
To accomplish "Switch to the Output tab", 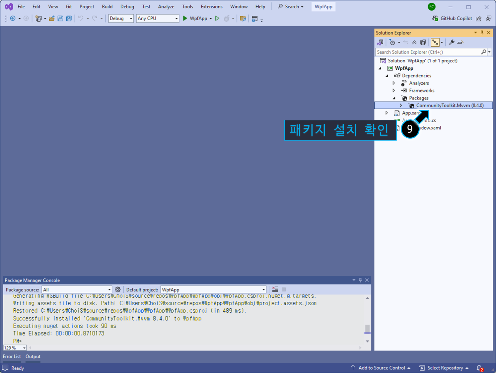I will 33,356.
